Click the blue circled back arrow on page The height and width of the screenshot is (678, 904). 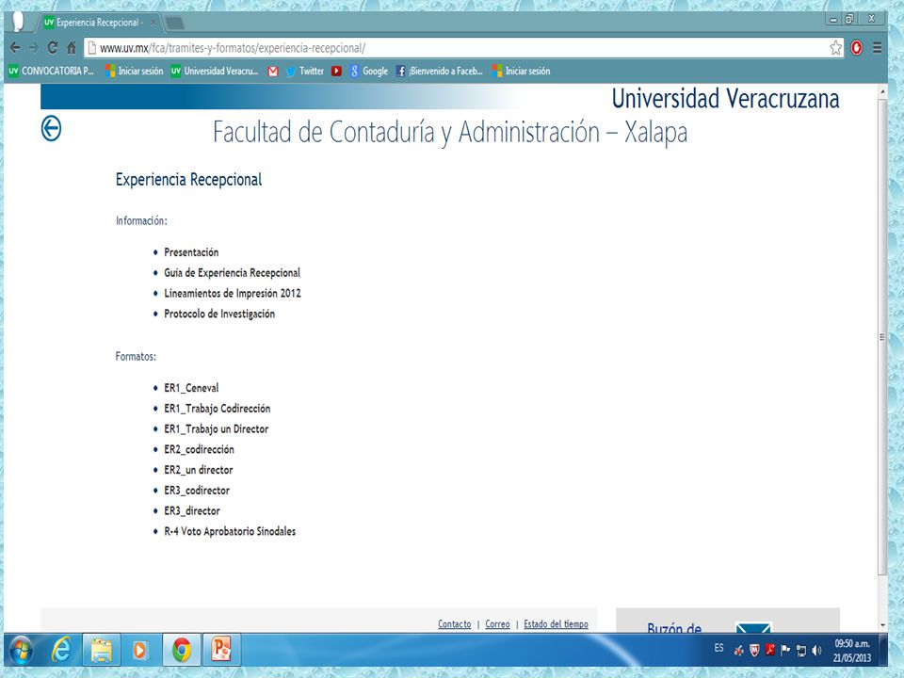pyautogui.click(x=51, y=128)
